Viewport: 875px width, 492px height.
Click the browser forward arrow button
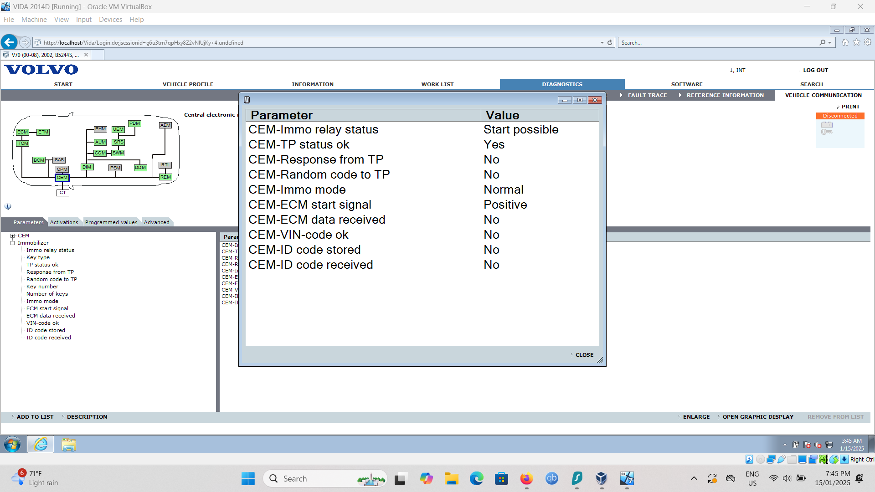(25, 42)
